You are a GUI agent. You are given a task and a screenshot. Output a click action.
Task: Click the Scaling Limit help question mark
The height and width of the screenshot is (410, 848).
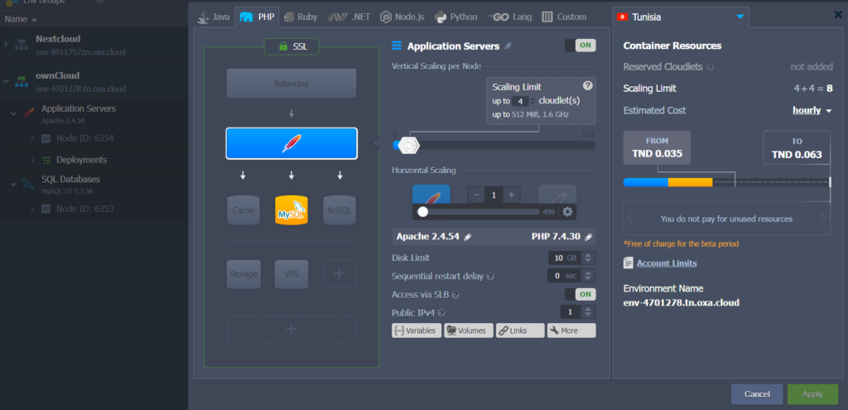point(587,85)
